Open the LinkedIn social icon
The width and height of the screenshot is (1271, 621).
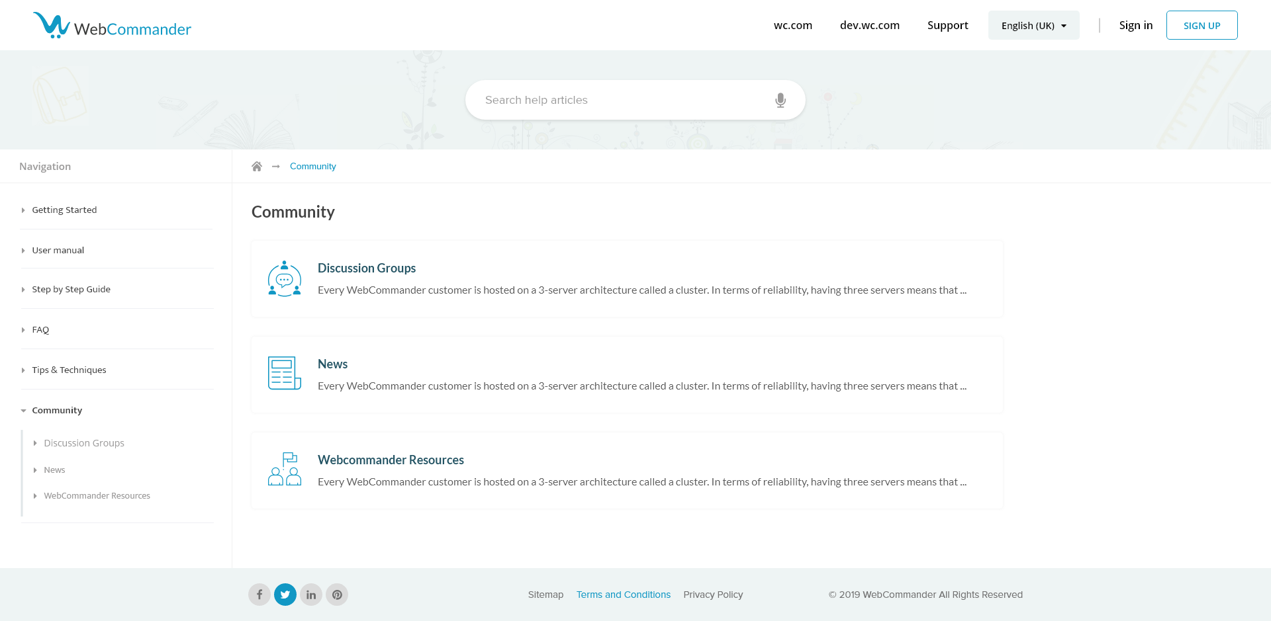pyautogui.click(x=311, y=595)
